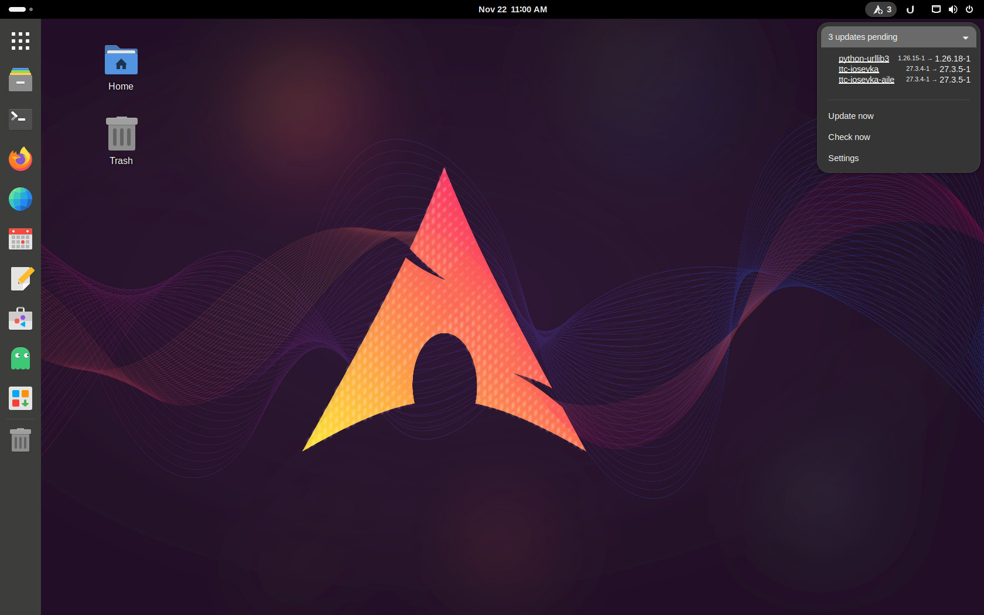
Task: Open the python-urllib3 package link
Action: [863, 59]
